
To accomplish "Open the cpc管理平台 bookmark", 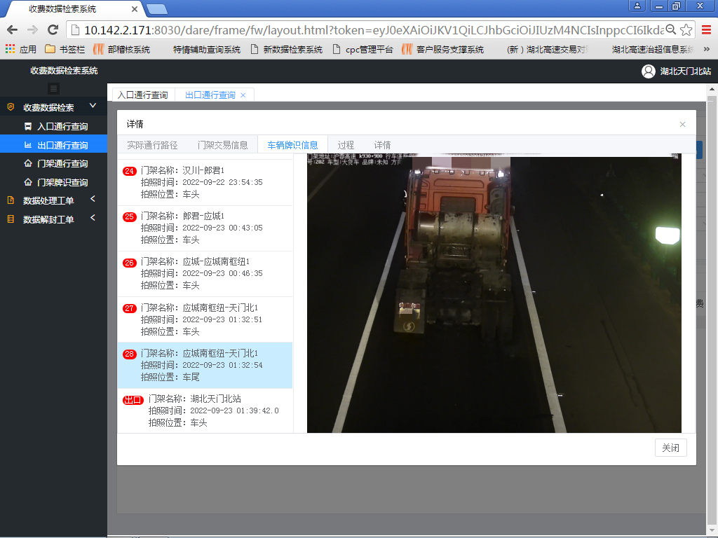I will click(363, 50).
